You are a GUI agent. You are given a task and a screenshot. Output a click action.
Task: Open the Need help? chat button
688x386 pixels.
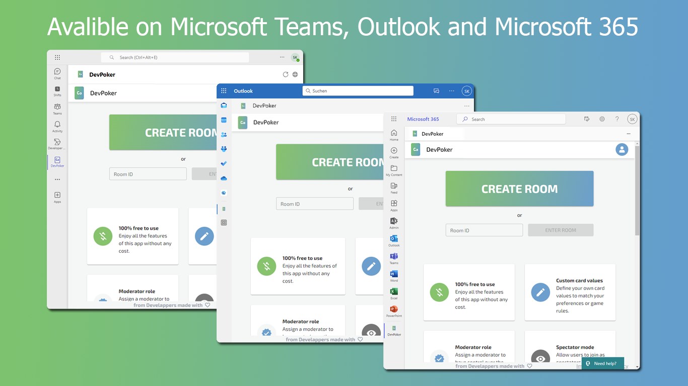602,363
